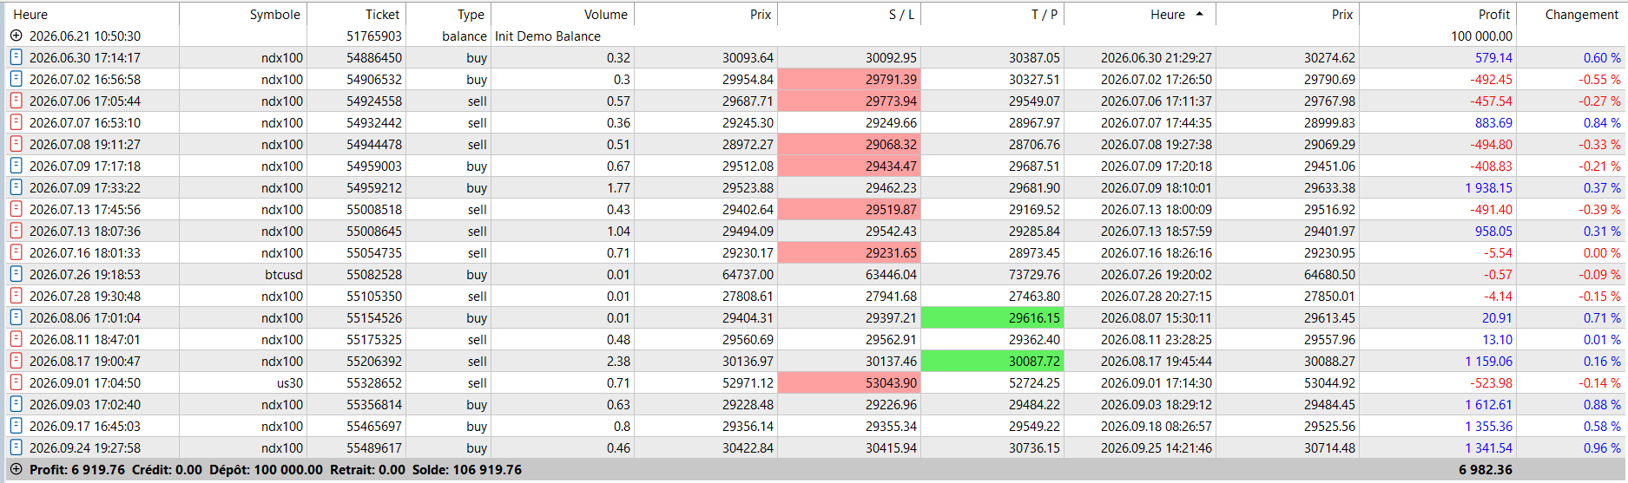
Task: Click the us30 sell trade icon
Action: point(16,382)
